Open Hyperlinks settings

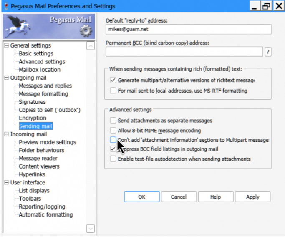pyautogui.click(x=32, y=174)
